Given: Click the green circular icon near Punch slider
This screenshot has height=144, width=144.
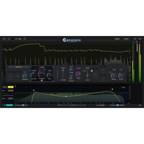Looking at the screenshot, I should pyautogui.click(x=92, y=71).
